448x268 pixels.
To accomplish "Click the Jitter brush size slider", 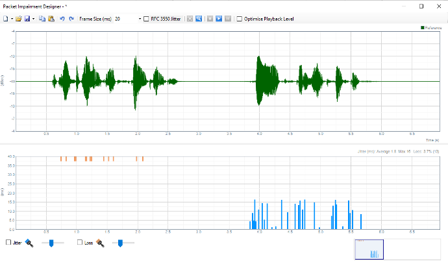I will pyautogui.click(x=52, y=243).
